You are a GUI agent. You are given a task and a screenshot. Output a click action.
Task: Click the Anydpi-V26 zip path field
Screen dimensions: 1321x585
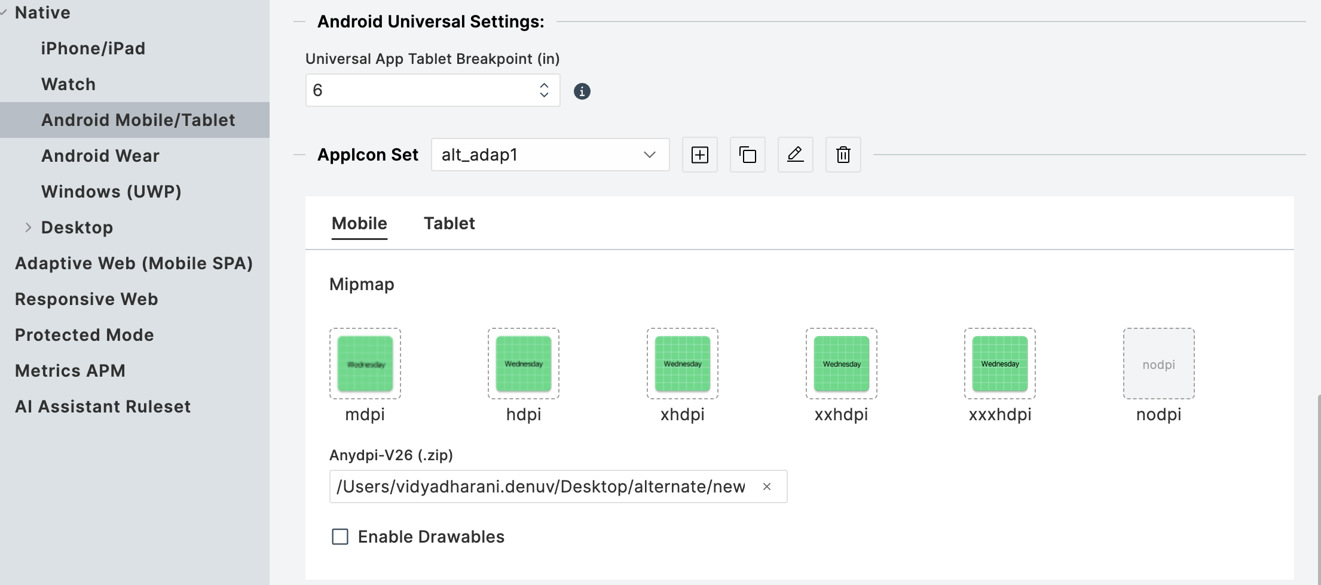[541, 487]
